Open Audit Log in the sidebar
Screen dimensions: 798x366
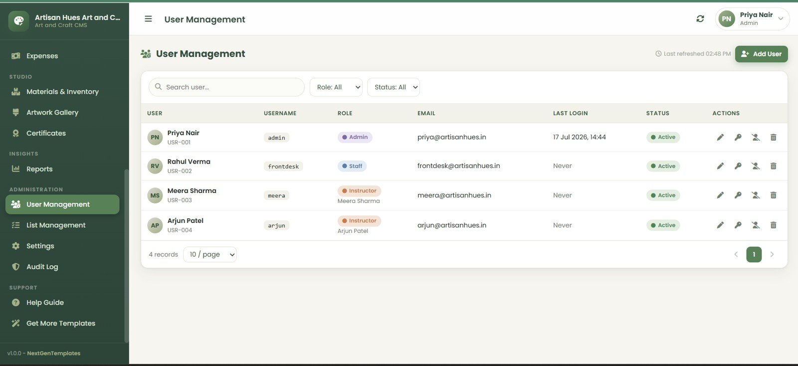(x=62, y=267)
